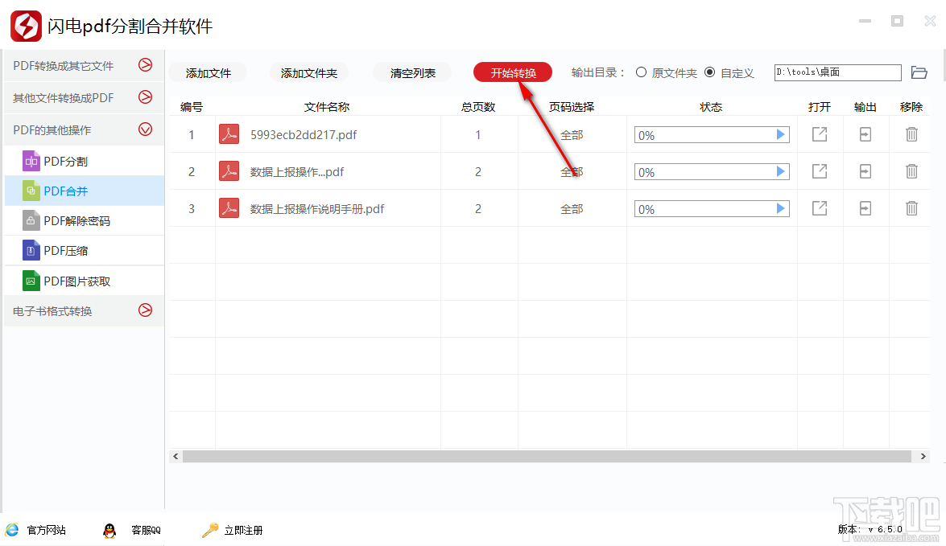
Task: Click the 输出 icon for the second file
Action: click(865, 171)
